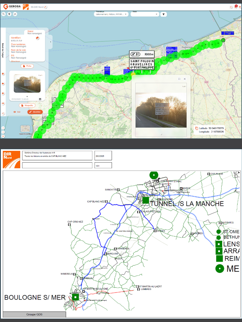Copy coordinates using the icon beside Latitude
The height and width of the screenshot is (322, 242).
click(x=197, y=128)
